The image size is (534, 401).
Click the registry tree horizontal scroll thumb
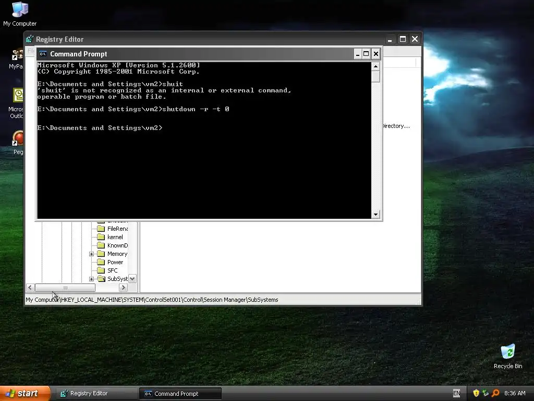coord(65,288)
